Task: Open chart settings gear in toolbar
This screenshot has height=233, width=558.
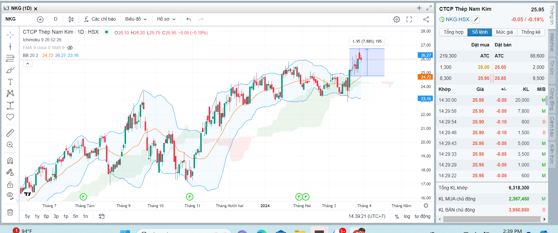Action: tap(396, 19)
